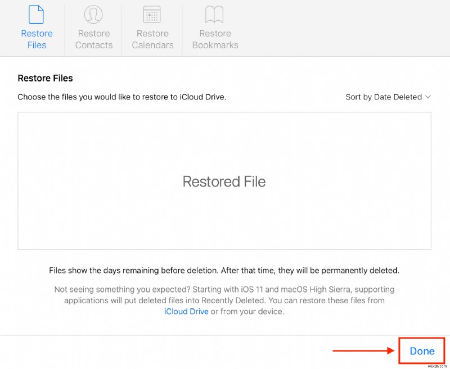
Task: Click the date grid icon above Restore Calendars
Action: (x=152, y=15)
